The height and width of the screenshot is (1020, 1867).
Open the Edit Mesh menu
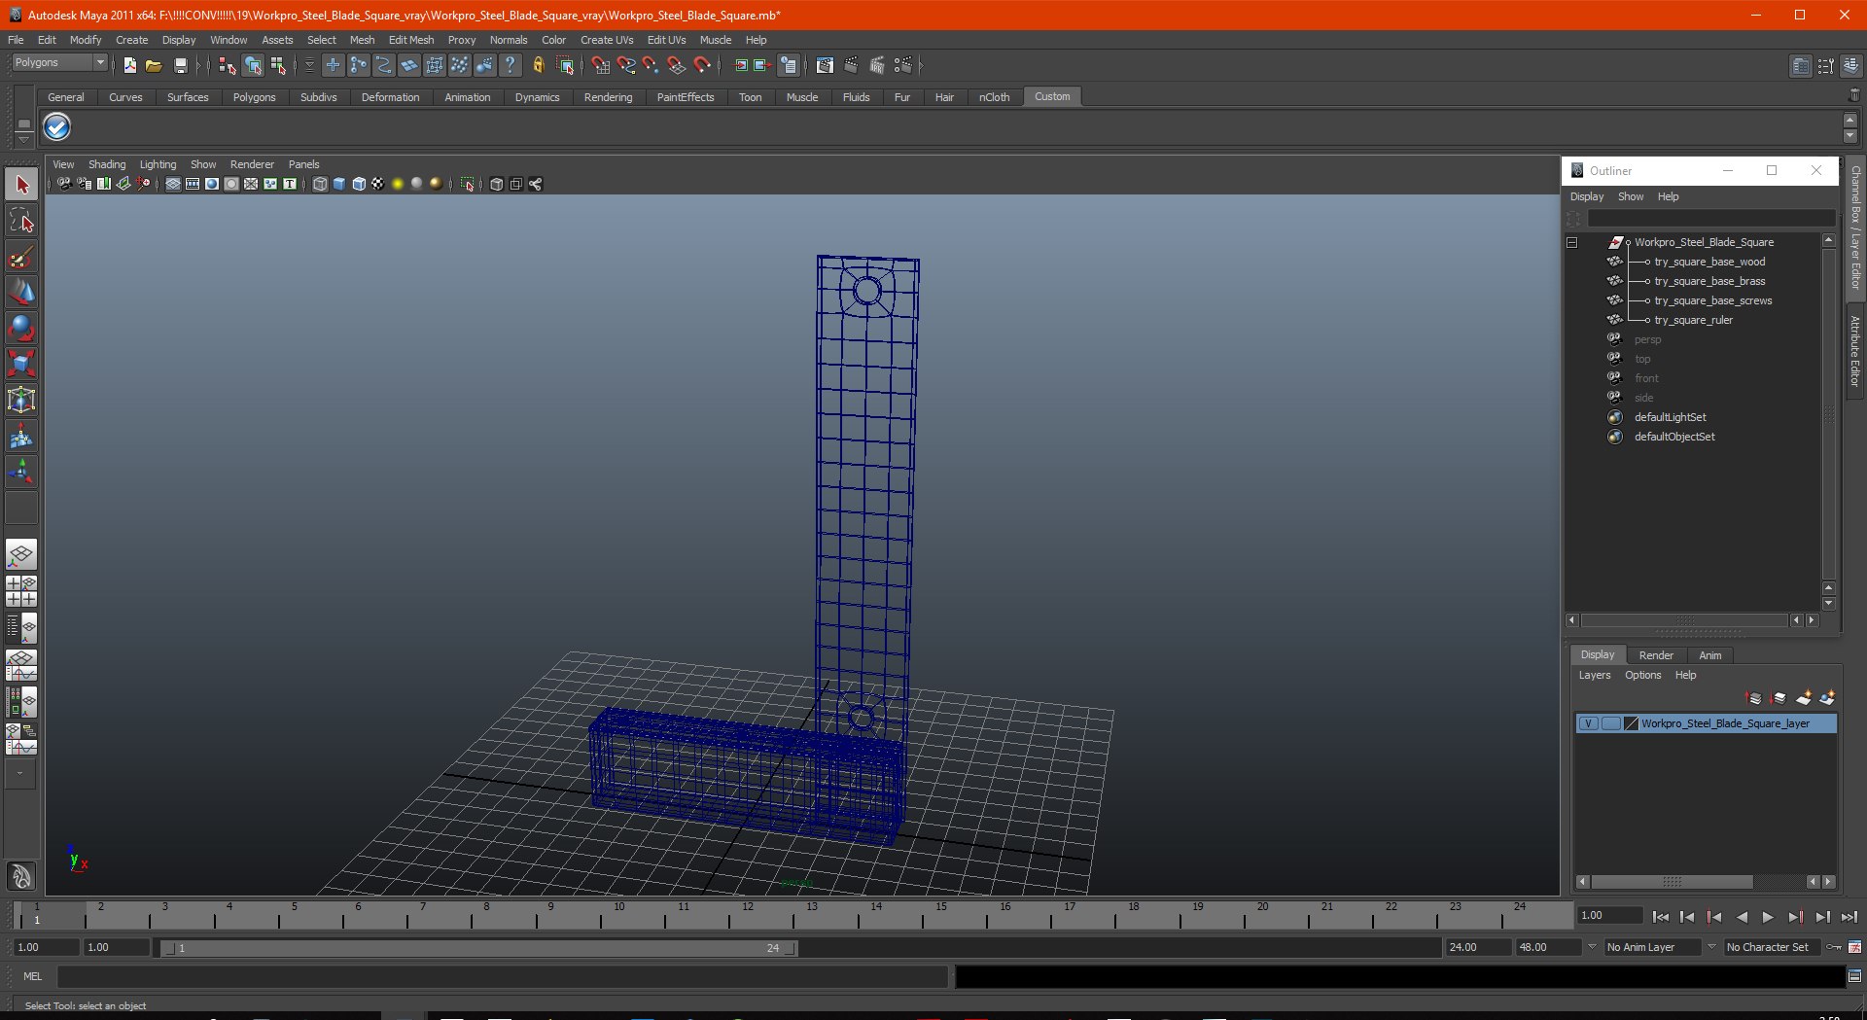pos(410,40)
